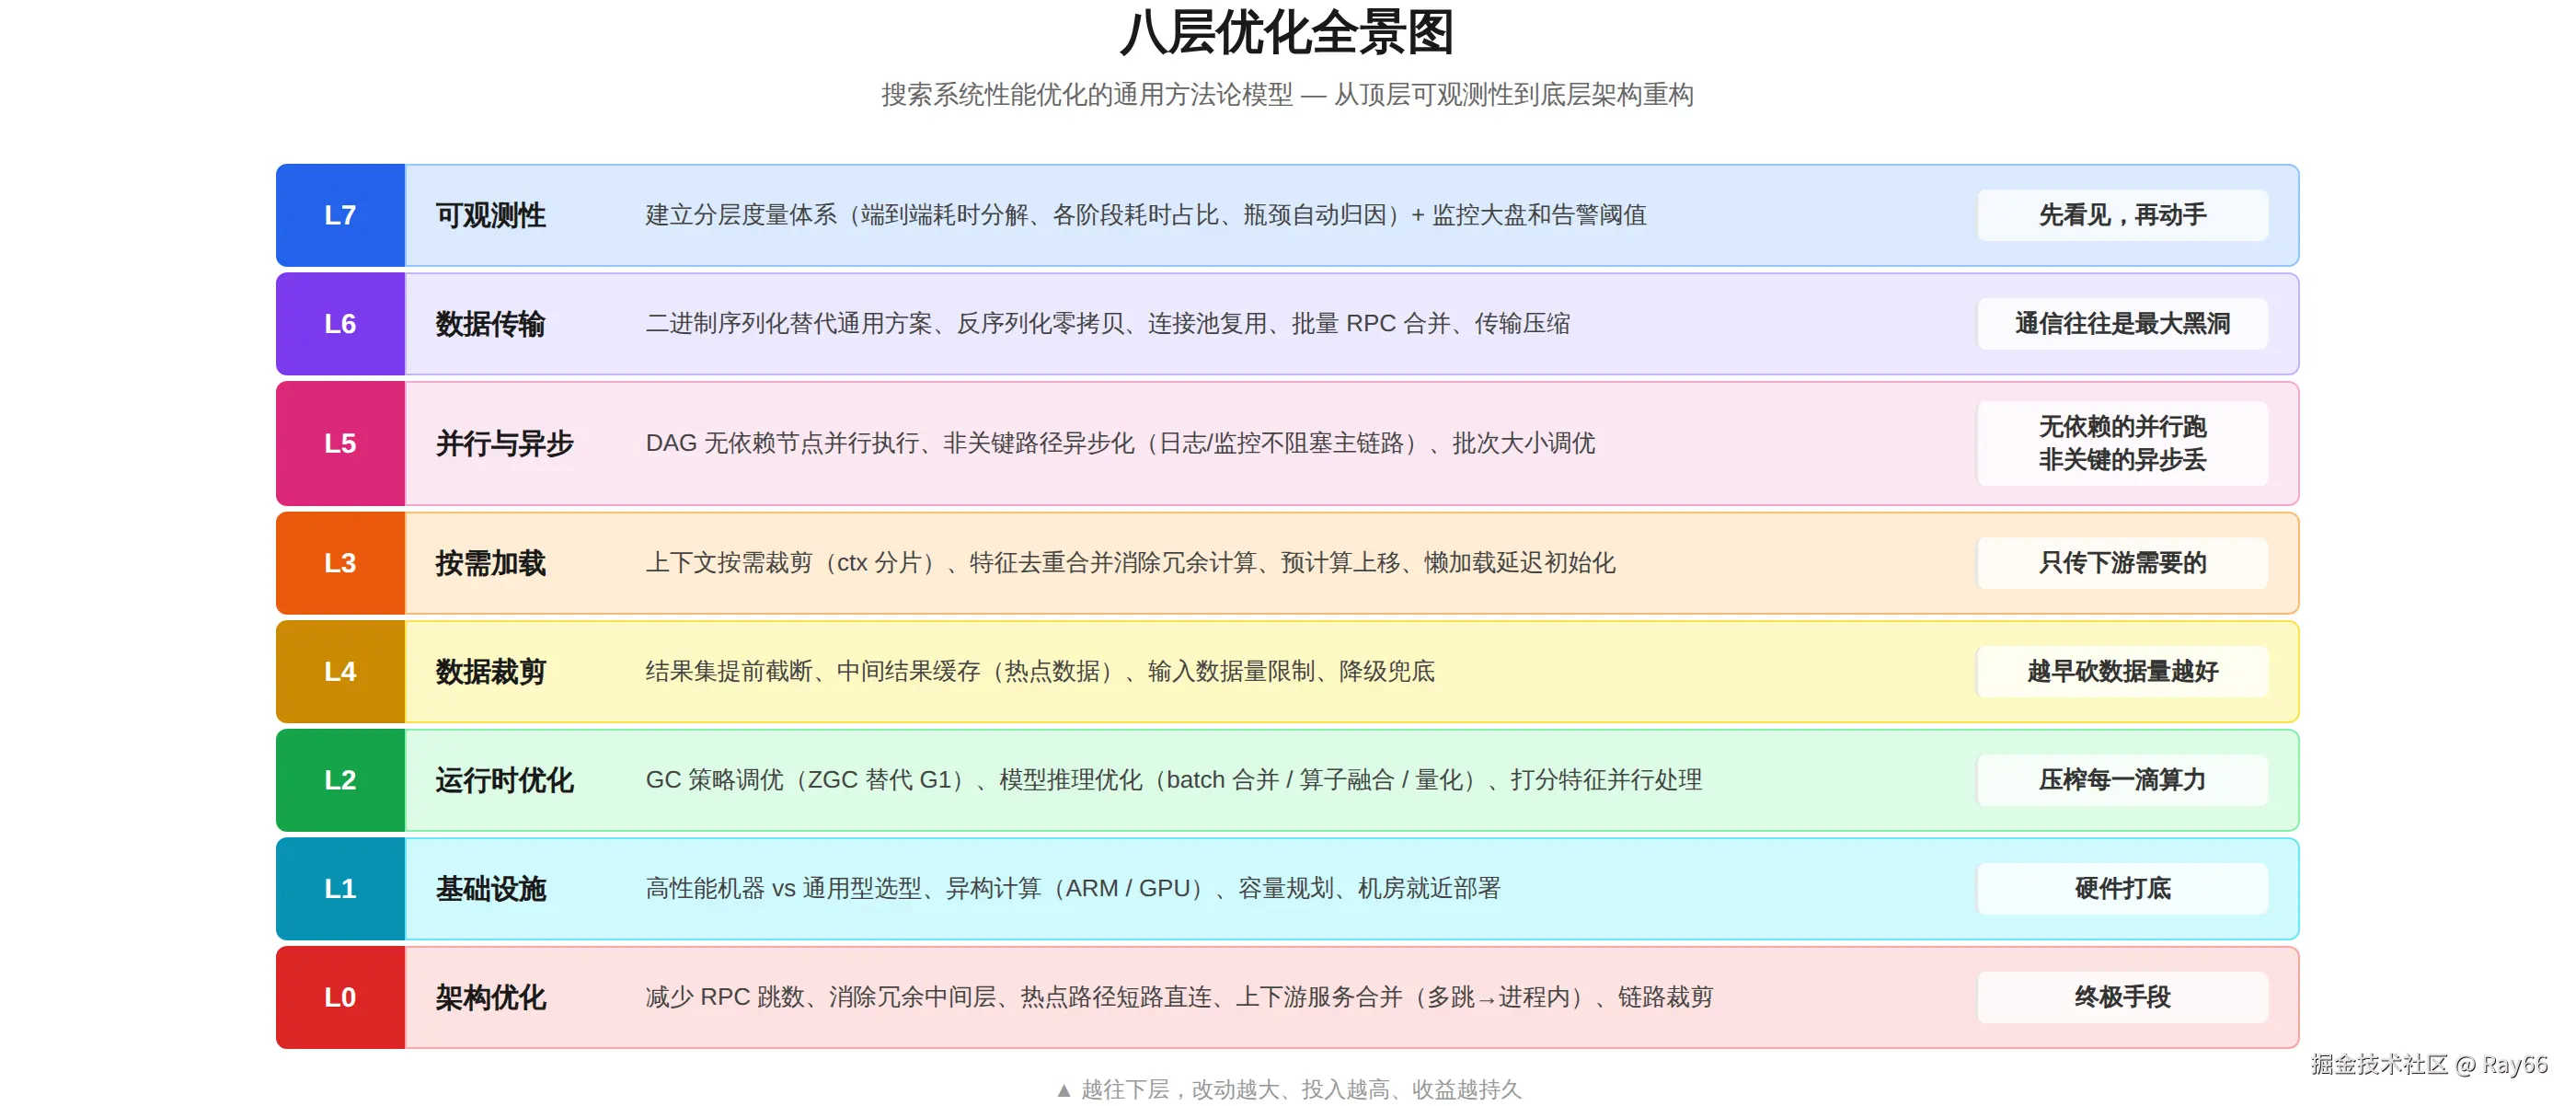2576x1106 pixels.
Task: Click the layer name 并行与异步
Action: click(x=504, y=443)
